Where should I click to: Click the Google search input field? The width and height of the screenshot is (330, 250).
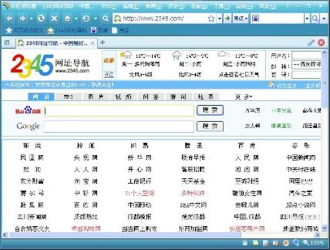(119, 127)
